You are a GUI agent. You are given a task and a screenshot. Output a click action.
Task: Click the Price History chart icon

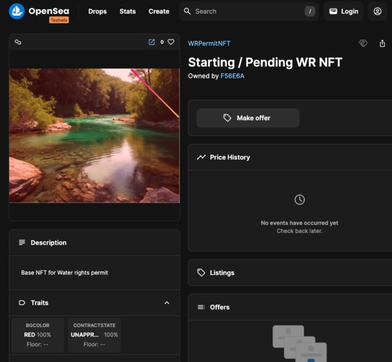pyautogui.click(x=201, y=157)
